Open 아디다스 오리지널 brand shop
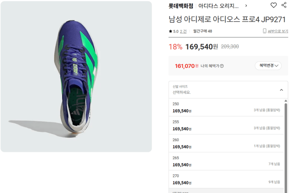Screen dimensions: 298x193 click(218, 6)
